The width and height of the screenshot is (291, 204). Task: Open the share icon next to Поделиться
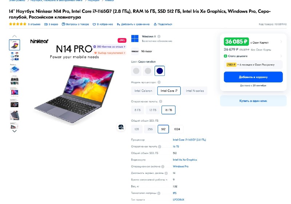pos(155,24)
